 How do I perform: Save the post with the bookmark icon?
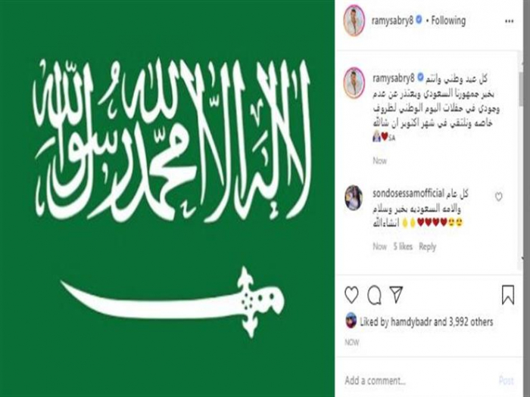click(x=508, y=295)
